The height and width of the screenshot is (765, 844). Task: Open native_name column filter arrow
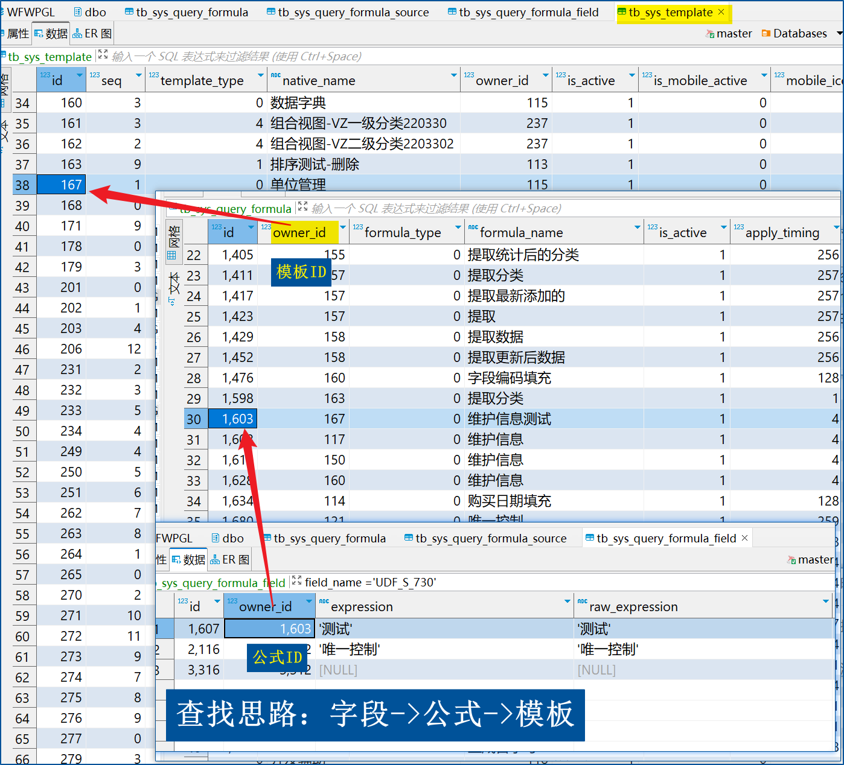454,75
